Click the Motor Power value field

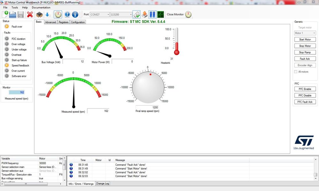pos(123,61)
